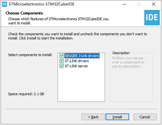Screen dimensions: 162x125
Task: Click the Choose Components heading
Action: coord(24,13)
